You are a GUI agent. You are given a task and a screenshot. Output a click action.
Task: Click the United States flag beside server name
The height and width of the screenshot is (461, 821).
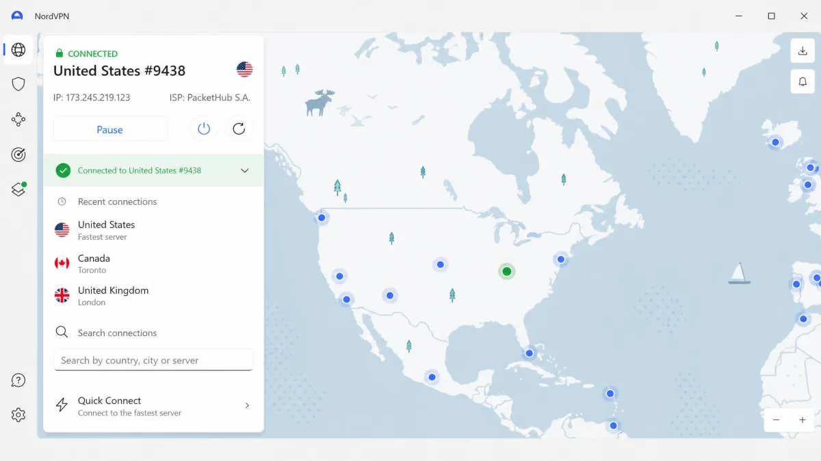pyautogui.click(x=244, y=70)
